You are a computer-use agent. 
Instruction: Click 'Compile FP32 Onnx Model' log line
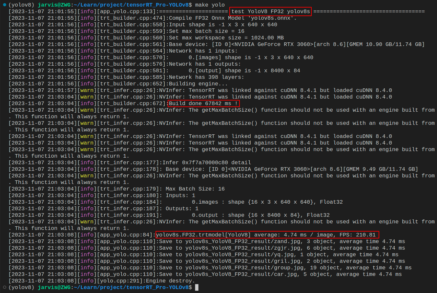(x=153, y=18)
